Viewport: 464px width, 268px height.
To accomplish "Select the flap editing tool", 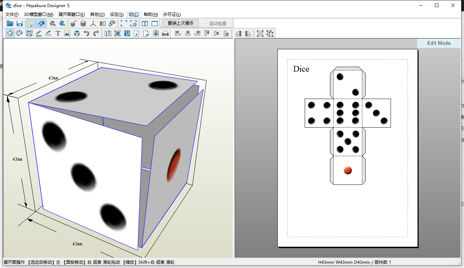I will (48, 33).
